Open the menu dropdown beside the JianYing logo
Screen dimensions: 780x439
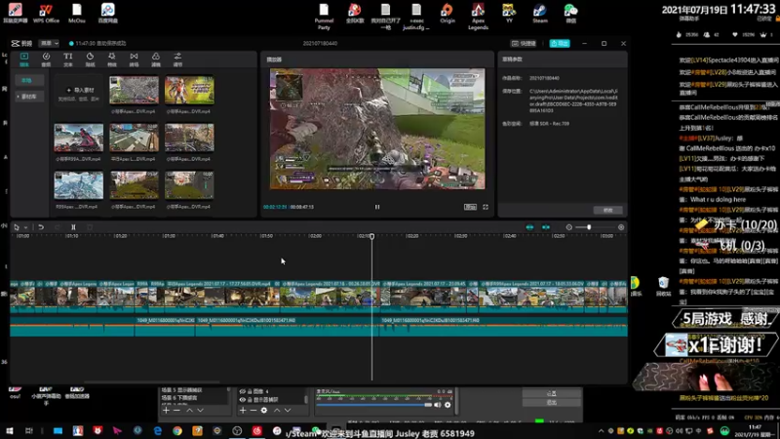pos(50,43)
